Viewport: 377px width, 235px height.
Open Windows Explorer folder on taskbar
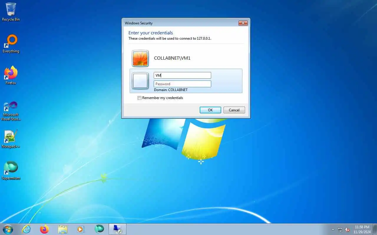[63, 229]
